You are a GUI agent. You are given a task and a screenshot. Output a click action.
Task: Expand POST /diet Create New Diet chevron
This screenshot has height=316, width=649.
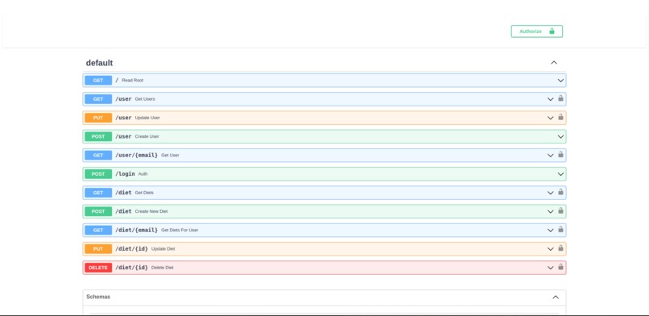pyautogui.click(x=551, y=212)
